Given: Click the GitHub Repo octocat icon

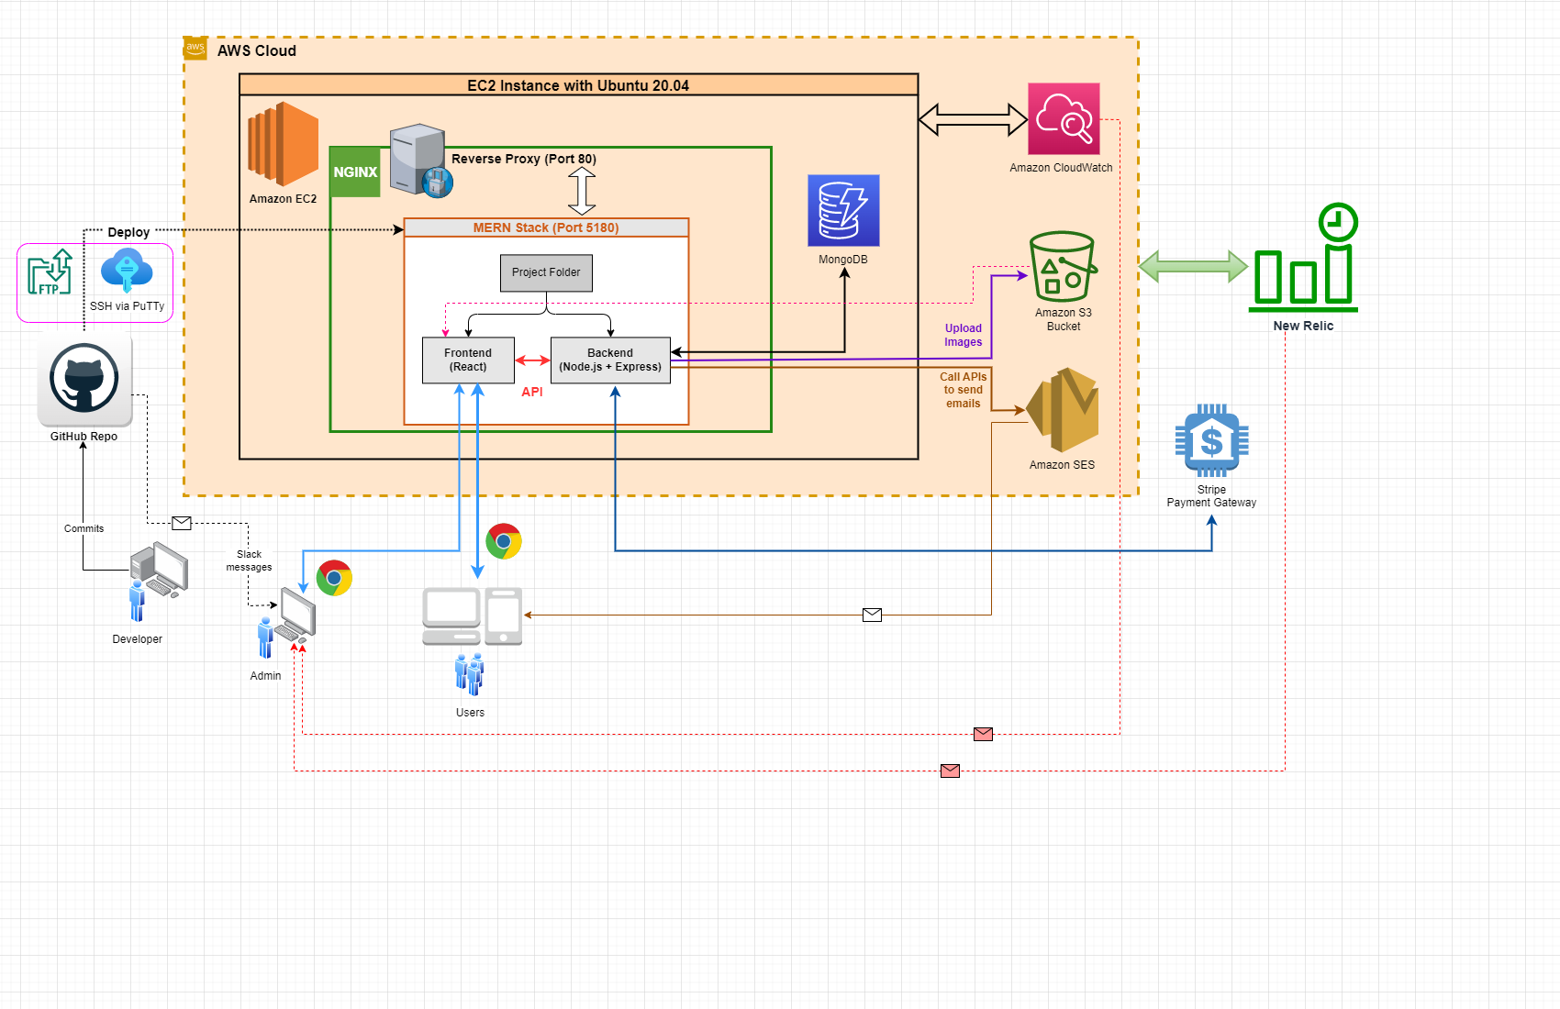Looking at the screenshot, I should tap(84, 379).
